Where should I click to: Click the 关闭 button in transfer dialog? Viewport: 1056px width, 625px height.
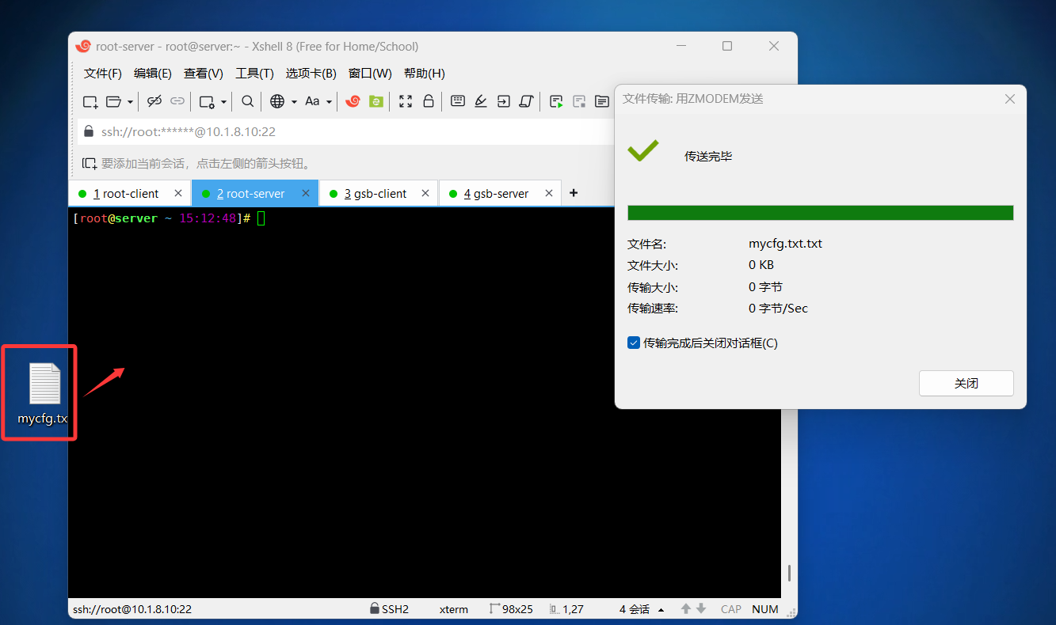966,383
